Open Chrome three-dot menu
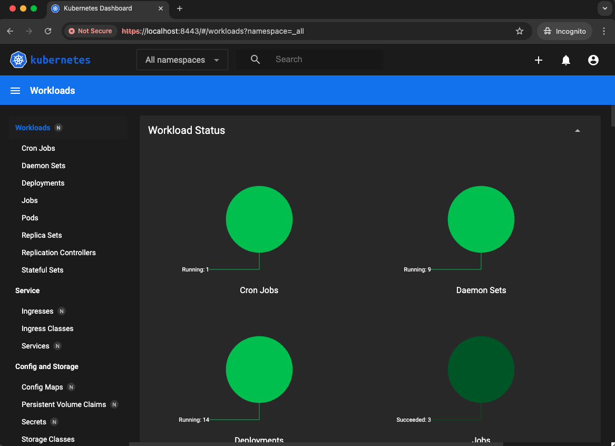This screenshot has width=615, height=446. pyautogui.click(x=604, y=31)
